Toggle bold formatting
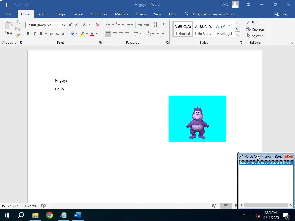The image size is (295, 221). [x=28, y=34]
